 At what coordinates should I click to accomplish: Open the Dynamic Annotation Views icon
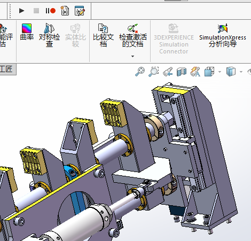click(195, 72)
